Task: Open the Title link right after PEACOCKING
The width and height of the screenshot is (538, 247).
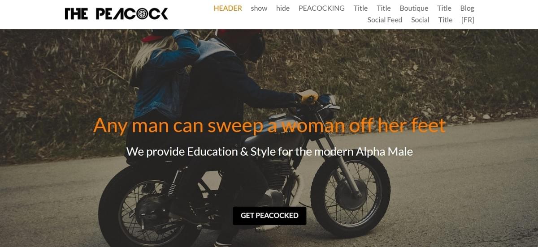Action: [x=360, y=8]
